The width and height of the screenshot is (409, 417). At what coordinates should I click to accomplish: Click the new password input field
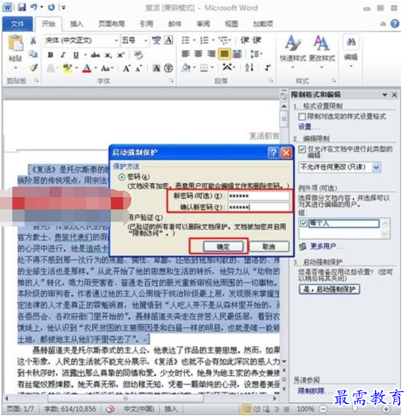[259, 196]
